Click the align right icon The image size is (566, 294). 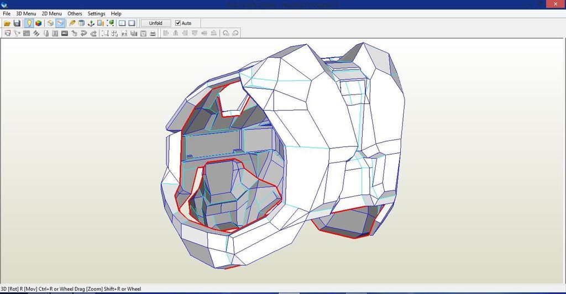point(185,33)
